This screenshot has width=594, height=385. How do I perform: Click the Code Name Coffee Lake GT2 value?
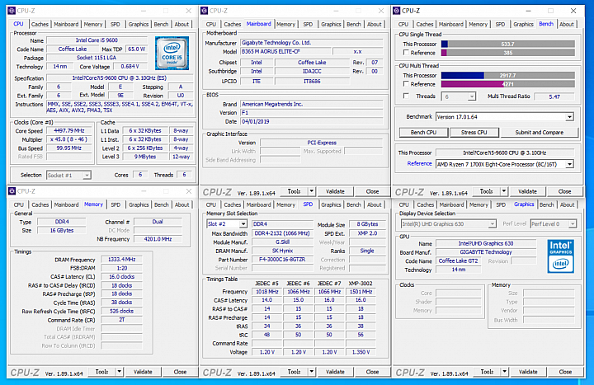tap(459, 261)
